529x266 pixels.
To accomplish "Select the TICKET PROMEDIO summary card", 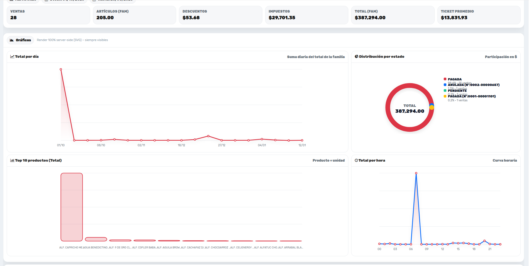I will pos(479,15).
